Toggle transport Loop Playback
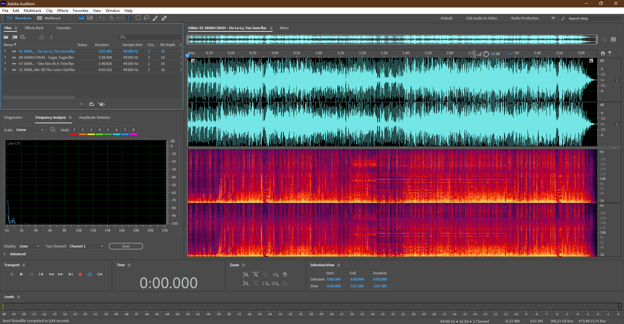The height and width of the screenshot is (324, 624). coord(90,274)
